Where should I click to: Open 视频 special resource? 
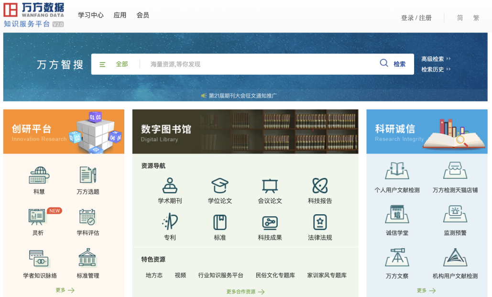(x=180, y=275)
